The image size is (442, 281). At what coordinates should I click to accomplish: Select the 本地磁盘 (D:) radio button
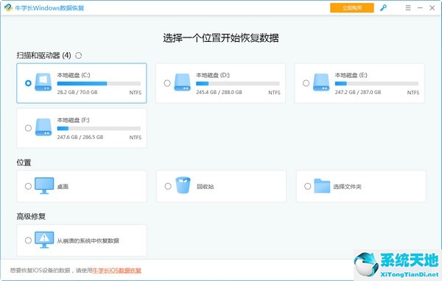(x=167, y=83)
